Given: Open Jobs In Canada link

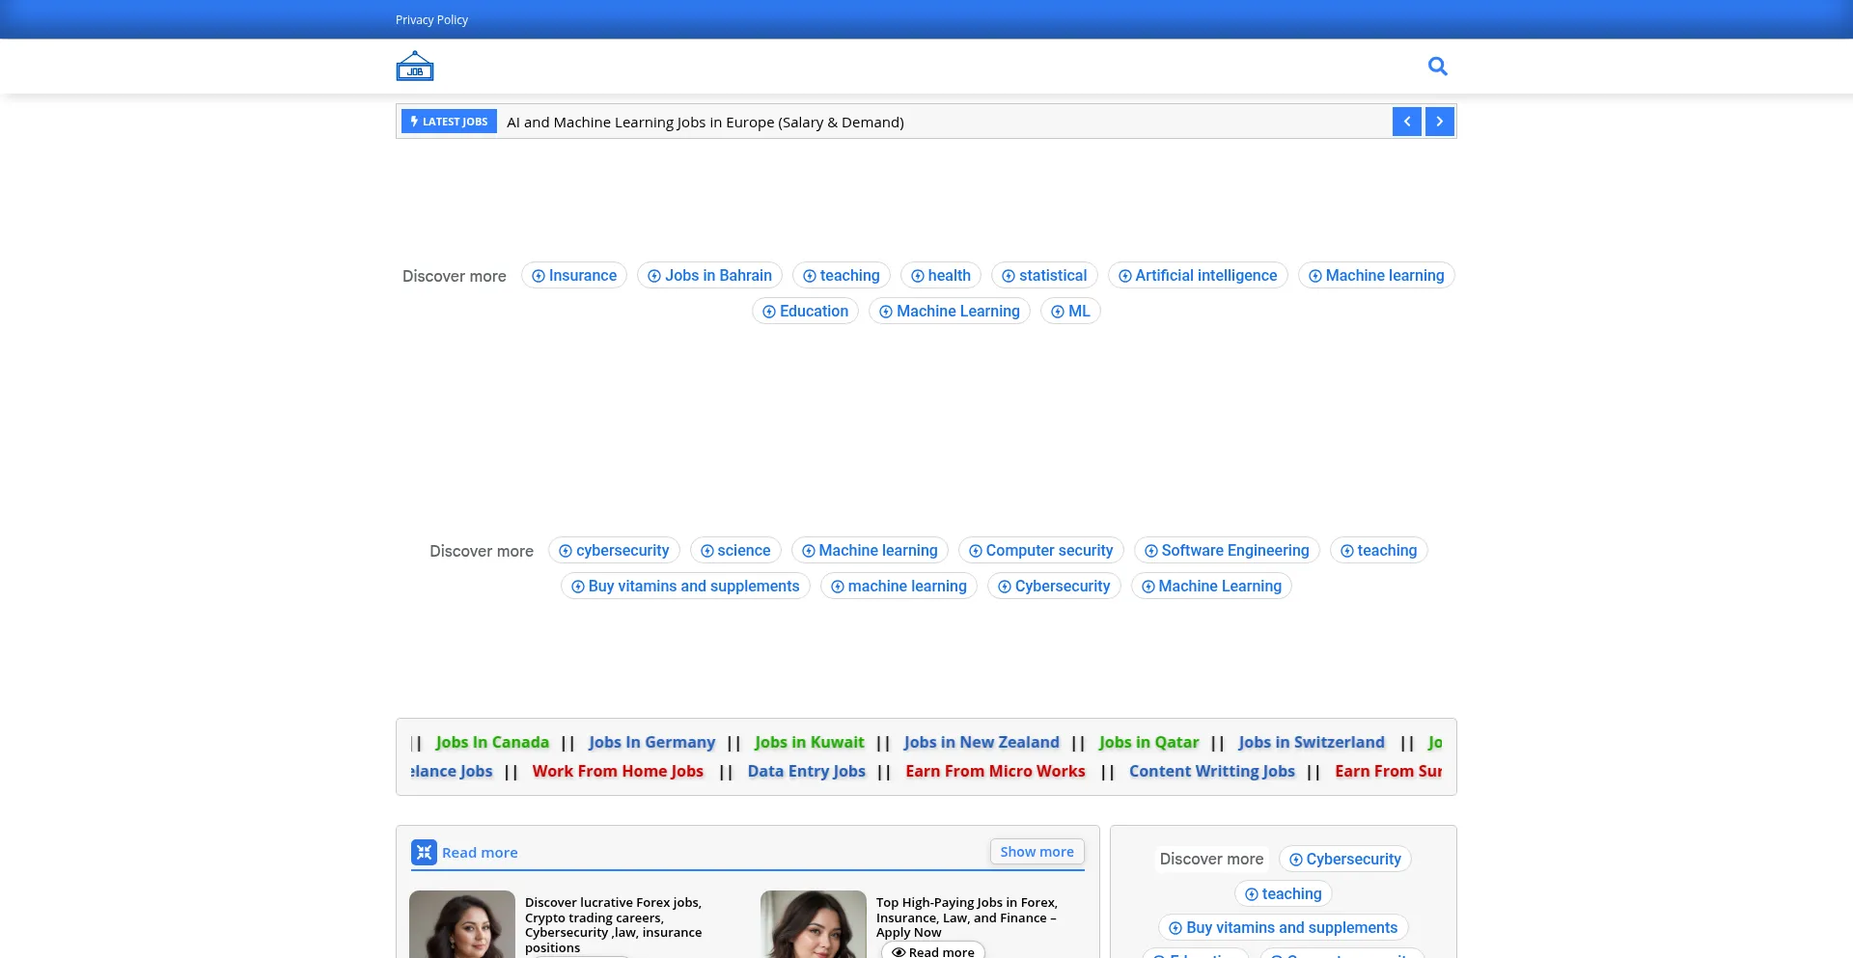Looking at the screenshot, I should (492, 742).
